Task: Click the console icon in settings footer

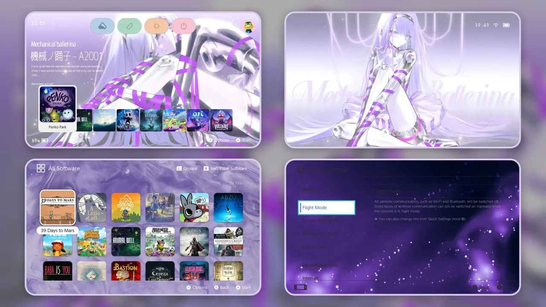Action: pyautogui.click(x=300, y=287)
